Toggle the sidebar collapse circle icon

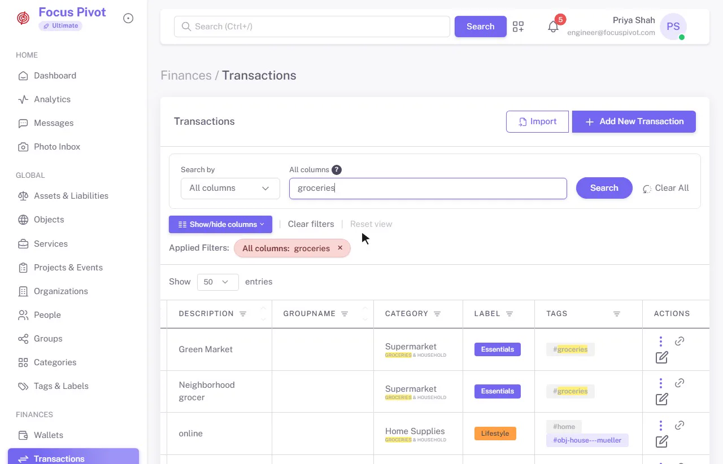point(128,19)
